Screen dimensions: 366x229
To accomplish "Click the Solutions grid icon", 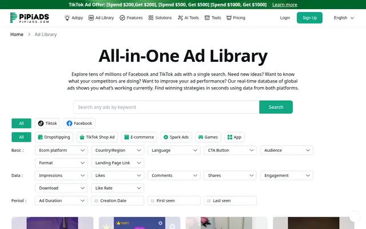I will [x=151, y=18].
